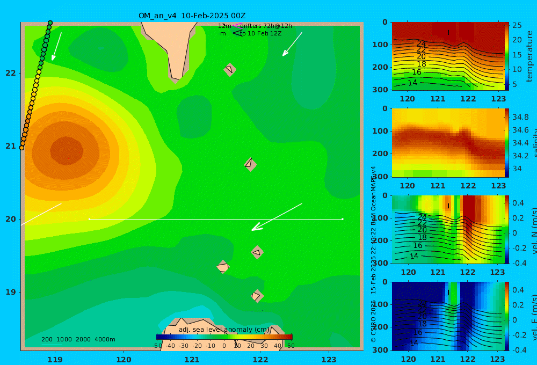Image resolution: width=537 pixels, height=365 pixels.
Task: Click longitude label "121" under the main map
Action: click(192, 360)
